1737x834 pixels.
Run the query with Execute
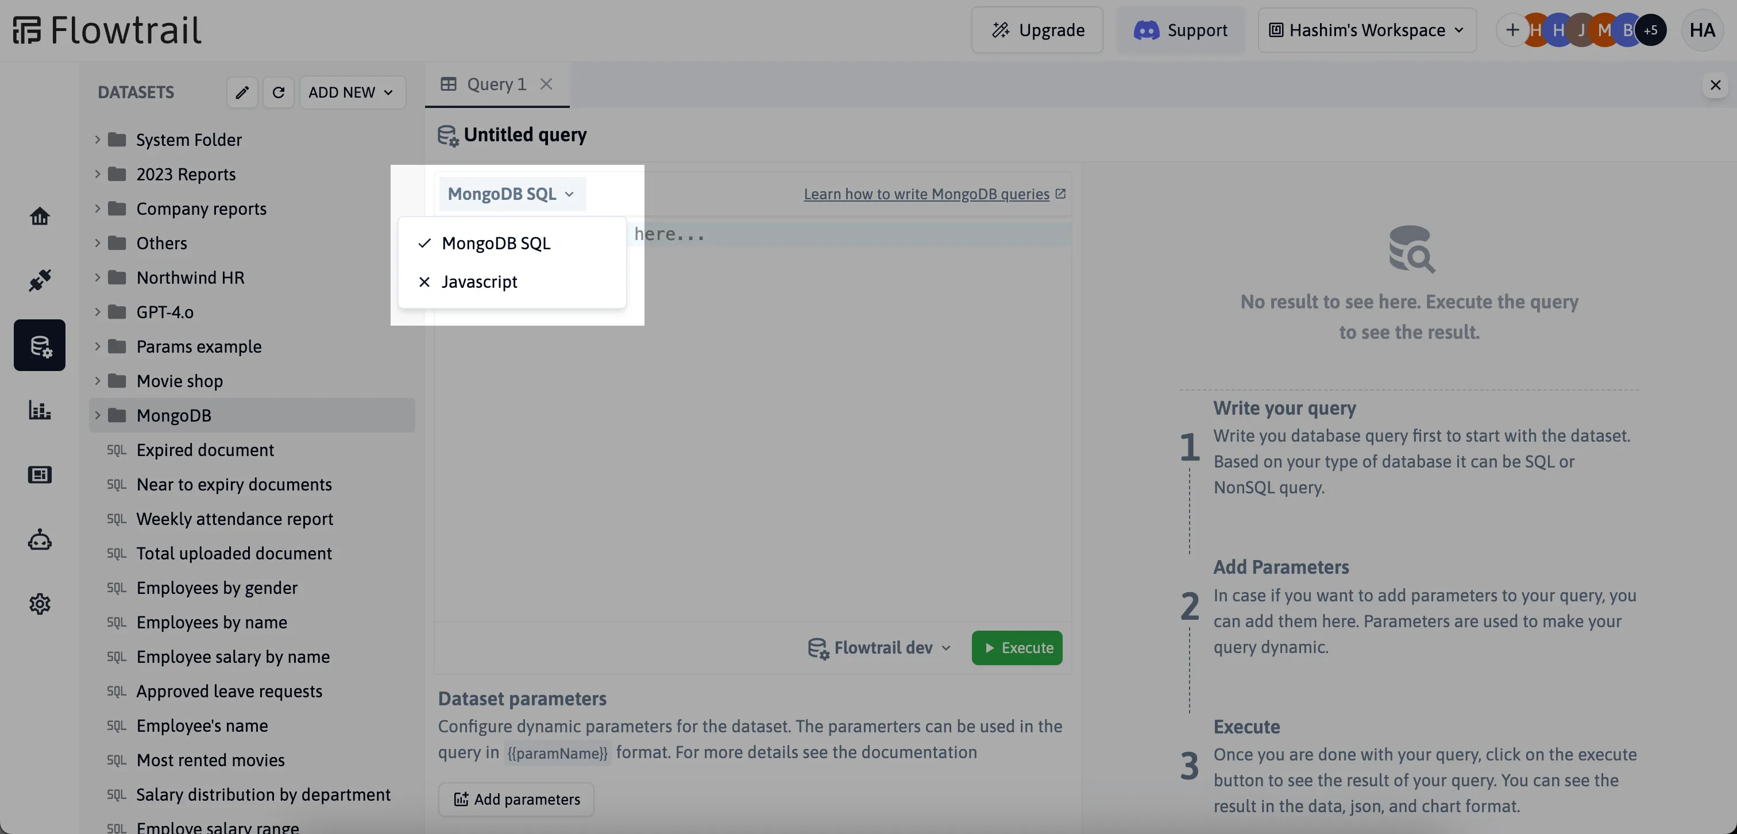[1017, 648]
